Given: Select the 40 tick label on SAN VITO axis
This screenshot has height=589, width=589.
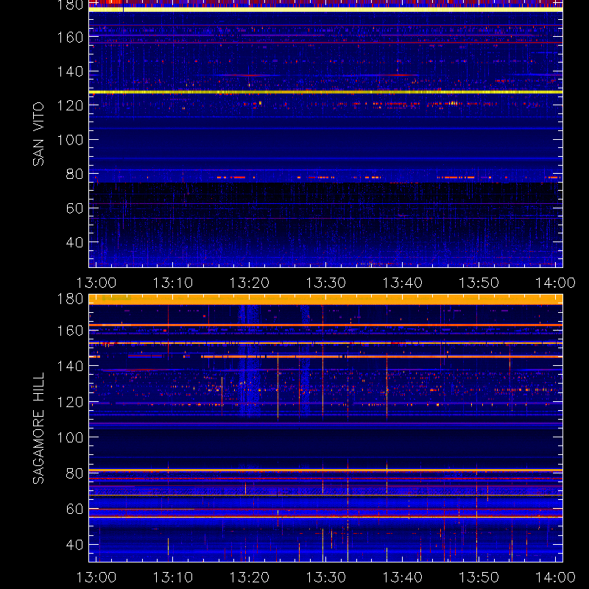Looking at the screenshot, I should point(74,242).
